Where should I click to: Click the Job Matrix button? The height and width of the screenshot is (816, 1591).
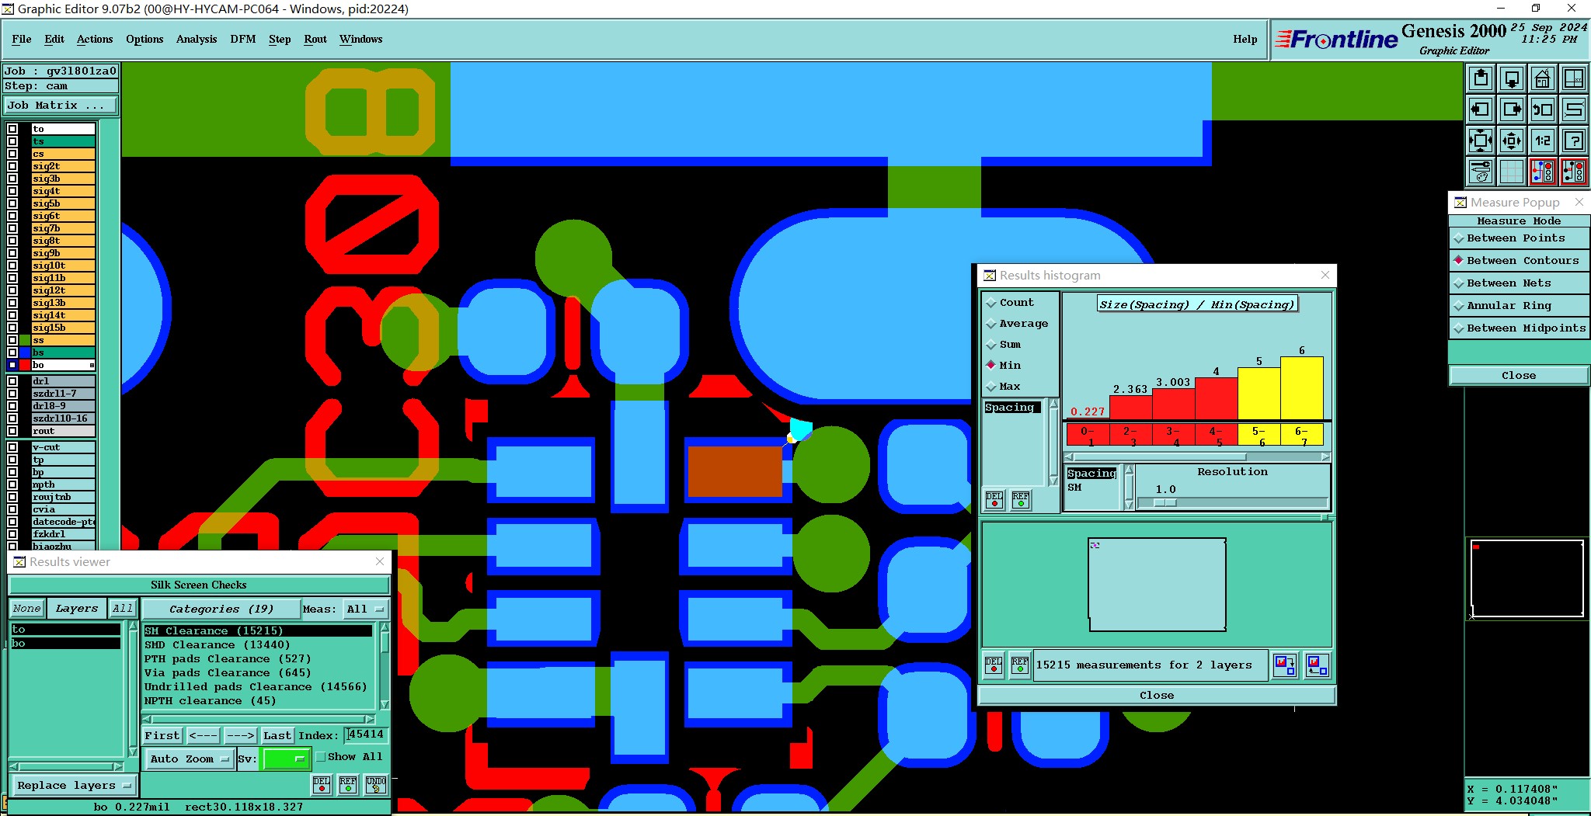61,106
